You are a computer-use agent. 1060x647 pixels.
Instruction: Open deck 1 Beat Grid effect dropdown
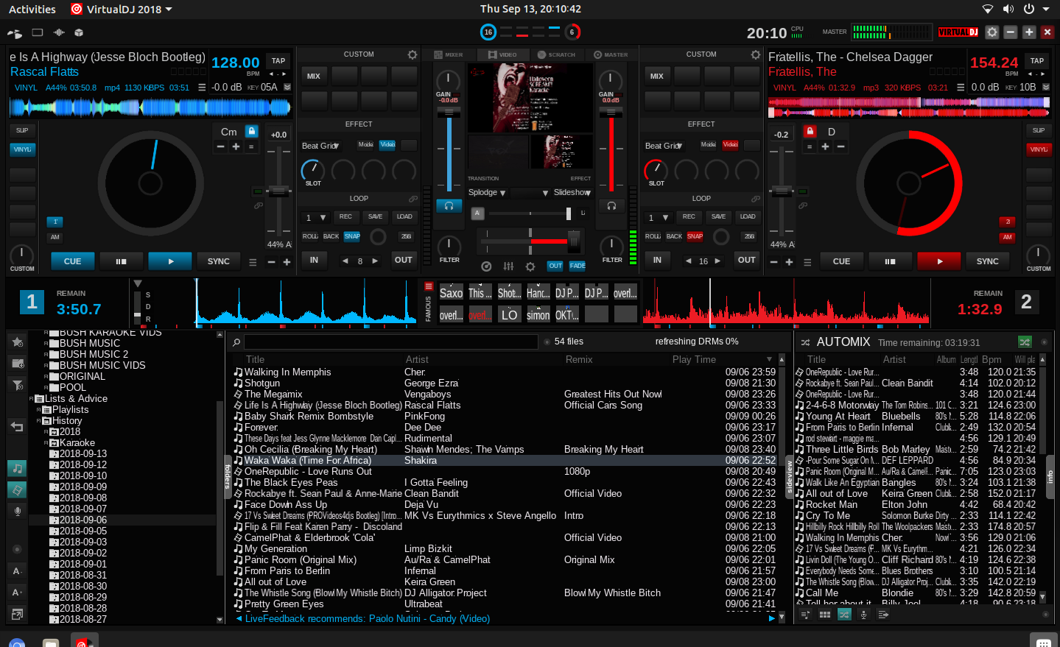[x=320, y=146]
